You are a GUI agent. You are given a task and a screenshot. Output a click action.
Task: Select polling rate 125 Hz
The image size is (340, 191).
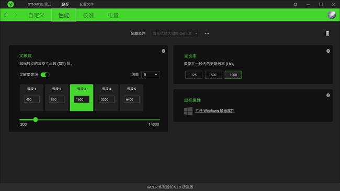(x=194, y=75)
